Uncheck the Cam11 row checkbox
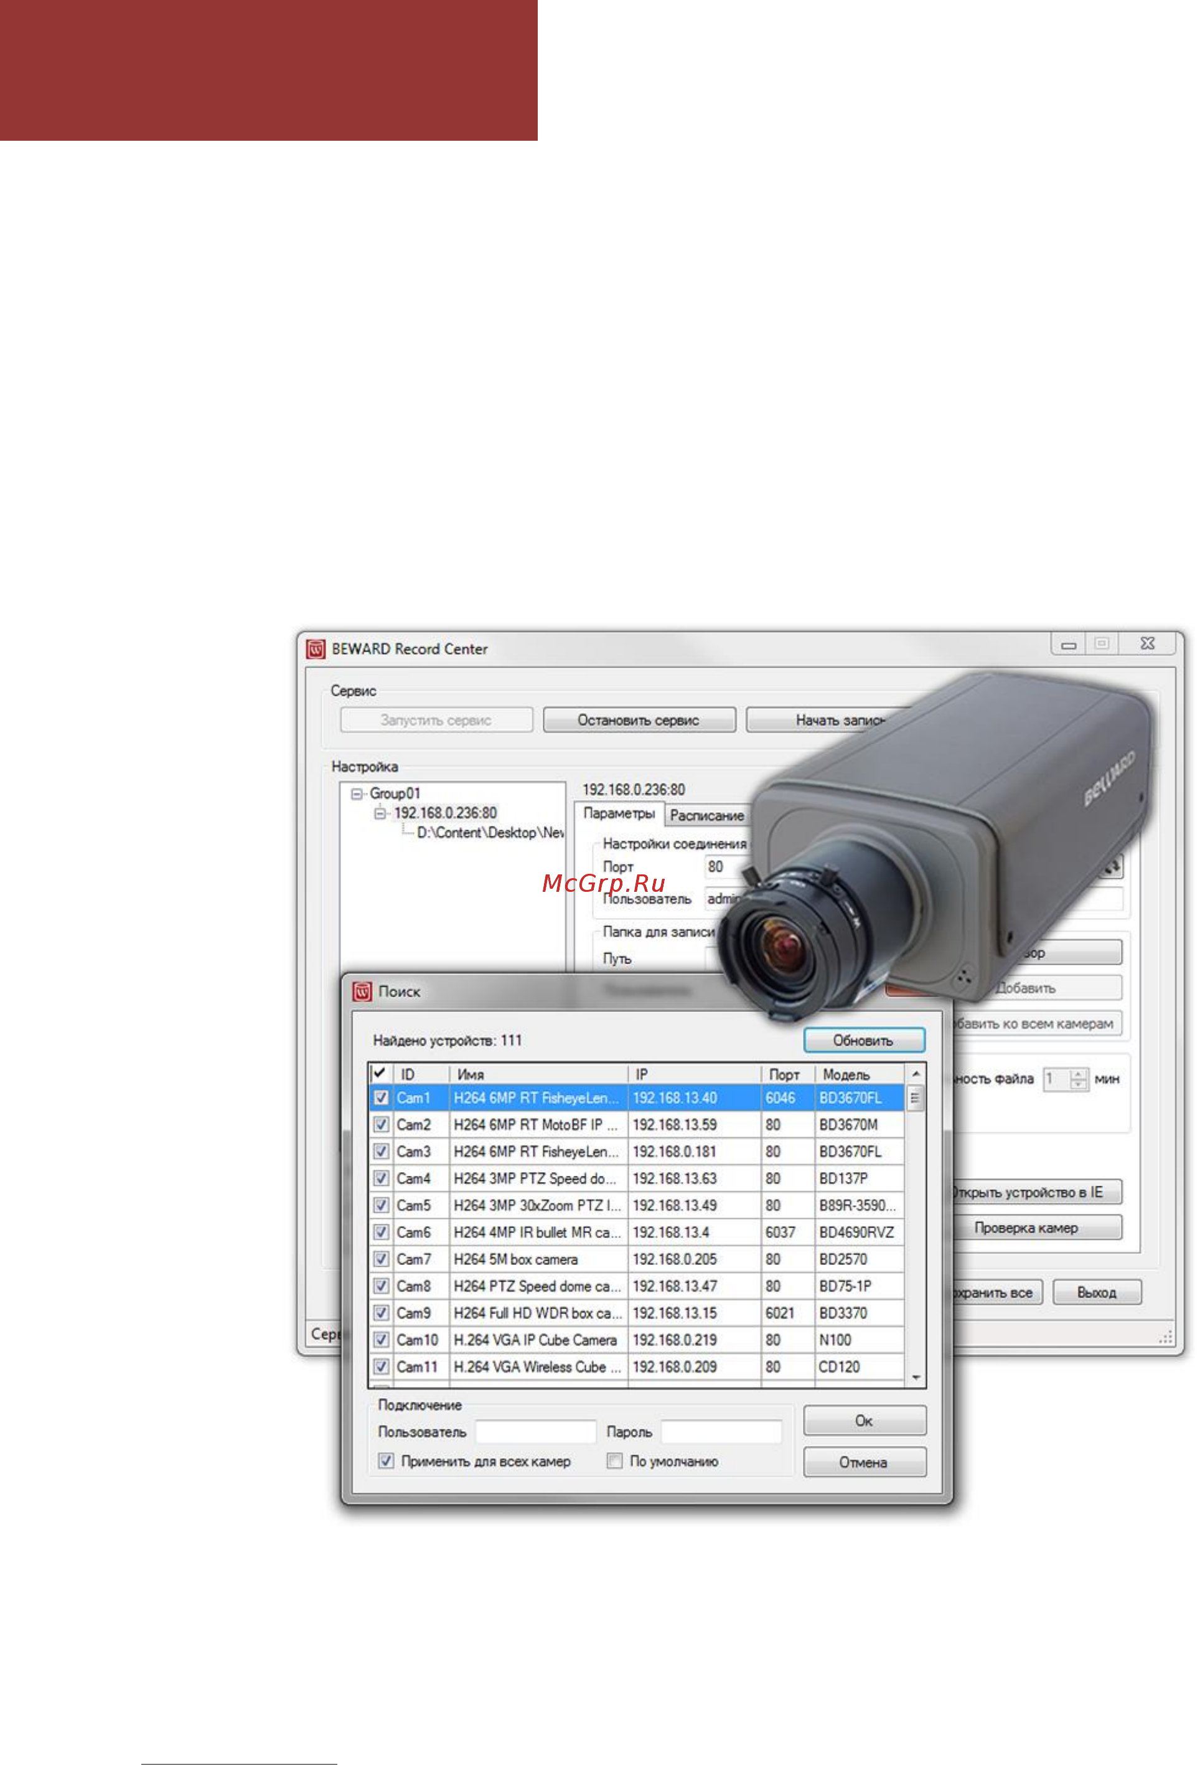Image resolution: width=1200 pixels, height=1765 pixels. pos(381,1367)
